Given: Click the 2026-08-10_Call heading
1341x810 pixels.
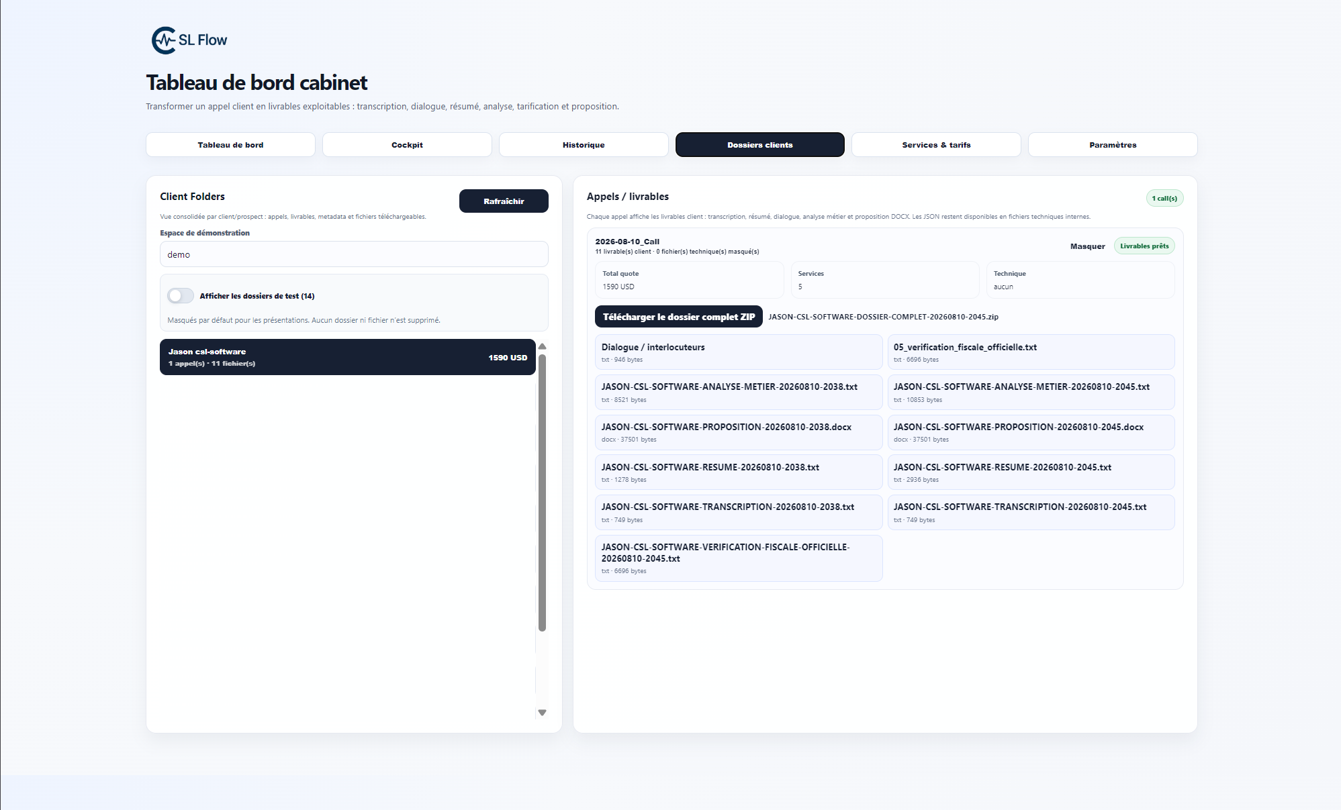Looking at the screenshot, I should (x=627, y=242).
